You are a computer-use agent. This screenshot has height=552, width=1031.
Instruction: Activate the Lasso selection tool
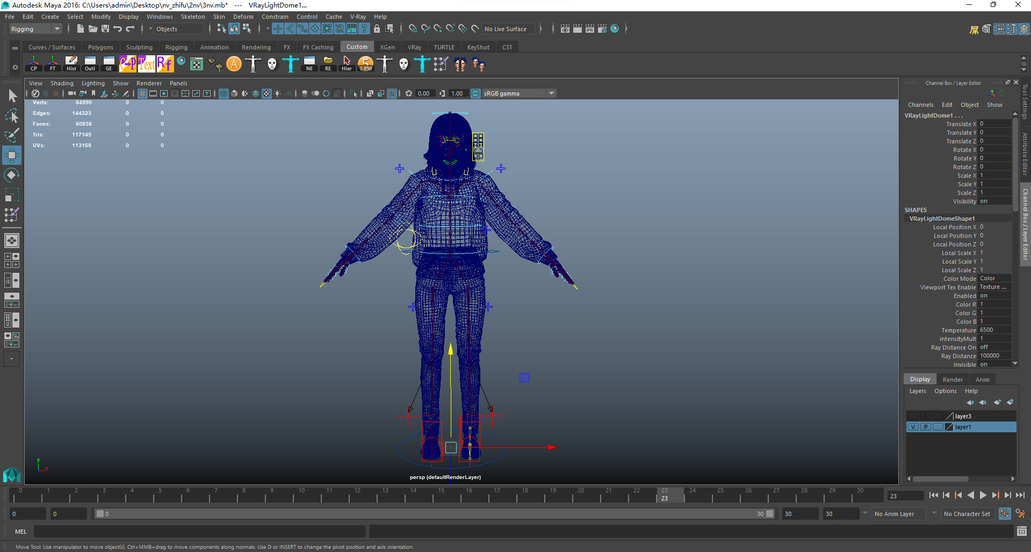tap(12, 115)
